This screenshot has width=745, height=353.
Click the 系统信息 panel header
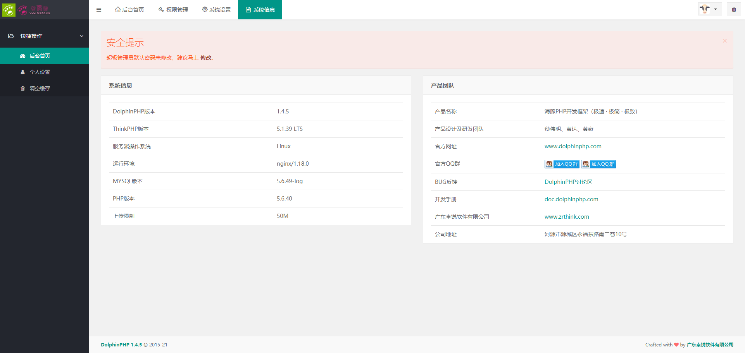click(x=256, y=86)
